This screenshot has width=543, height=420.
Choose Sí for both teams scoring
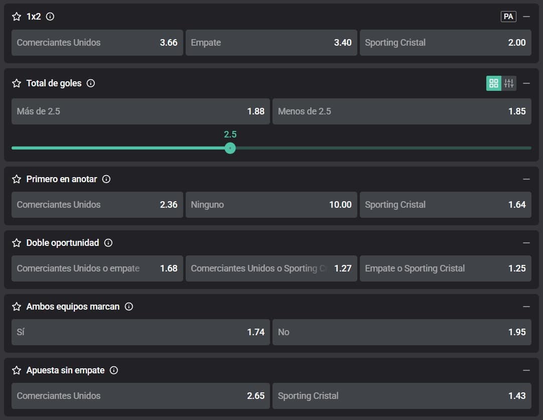tap(141, 332)
